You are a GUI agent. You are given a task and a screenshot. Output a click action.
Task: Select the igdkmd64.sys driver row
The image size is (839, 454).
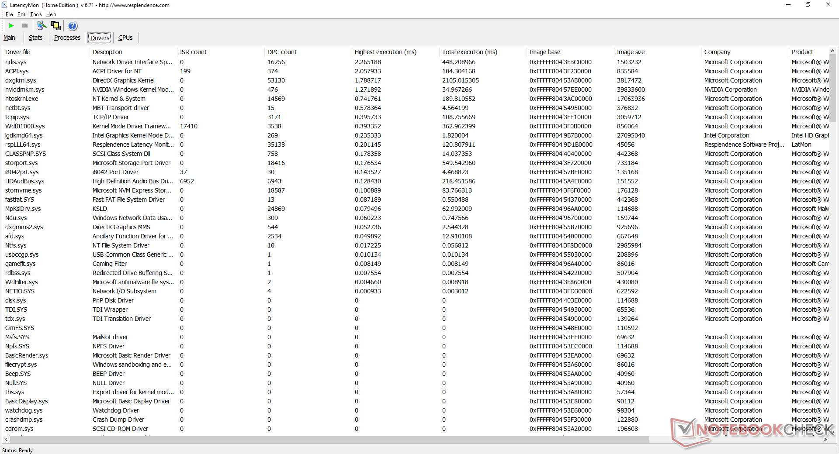[x=416, y=135]
